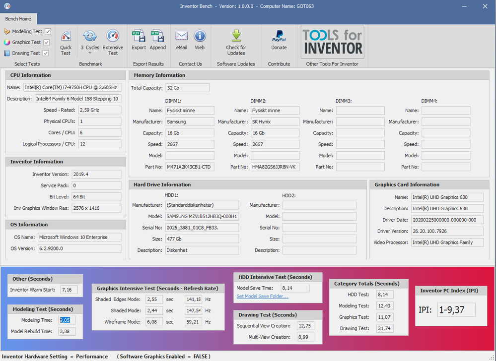Click the DIMM2 Manufacturer field
This screenshot has width=496, height=361.
click(275, 121)
